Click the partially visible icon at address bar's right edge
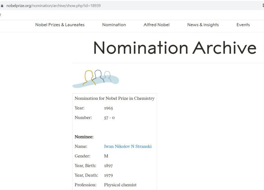This screenshot has height=190, width=264. [263, 6]
